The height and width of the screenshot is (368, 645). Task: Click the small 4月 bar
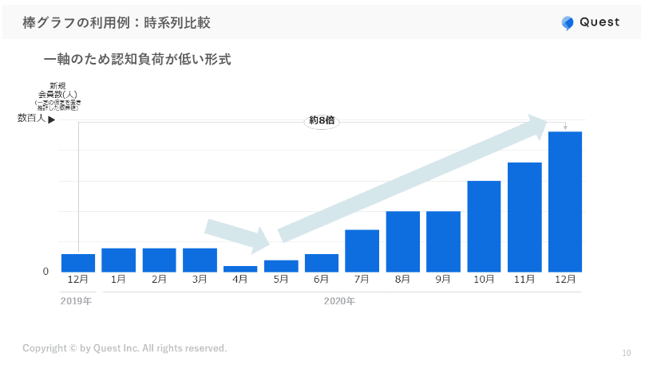240,269
